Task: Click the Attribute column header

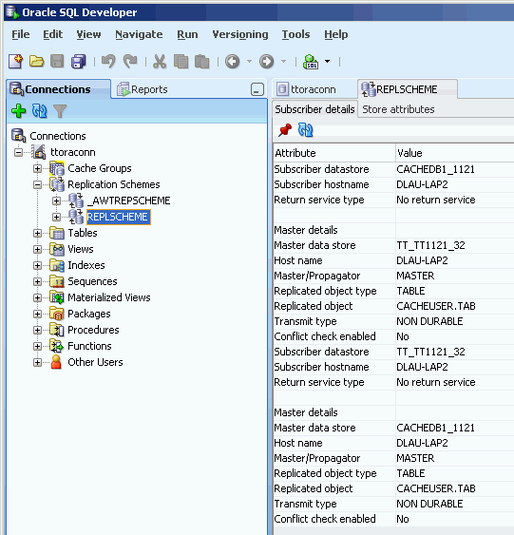Action: click(x=334, y=153)
